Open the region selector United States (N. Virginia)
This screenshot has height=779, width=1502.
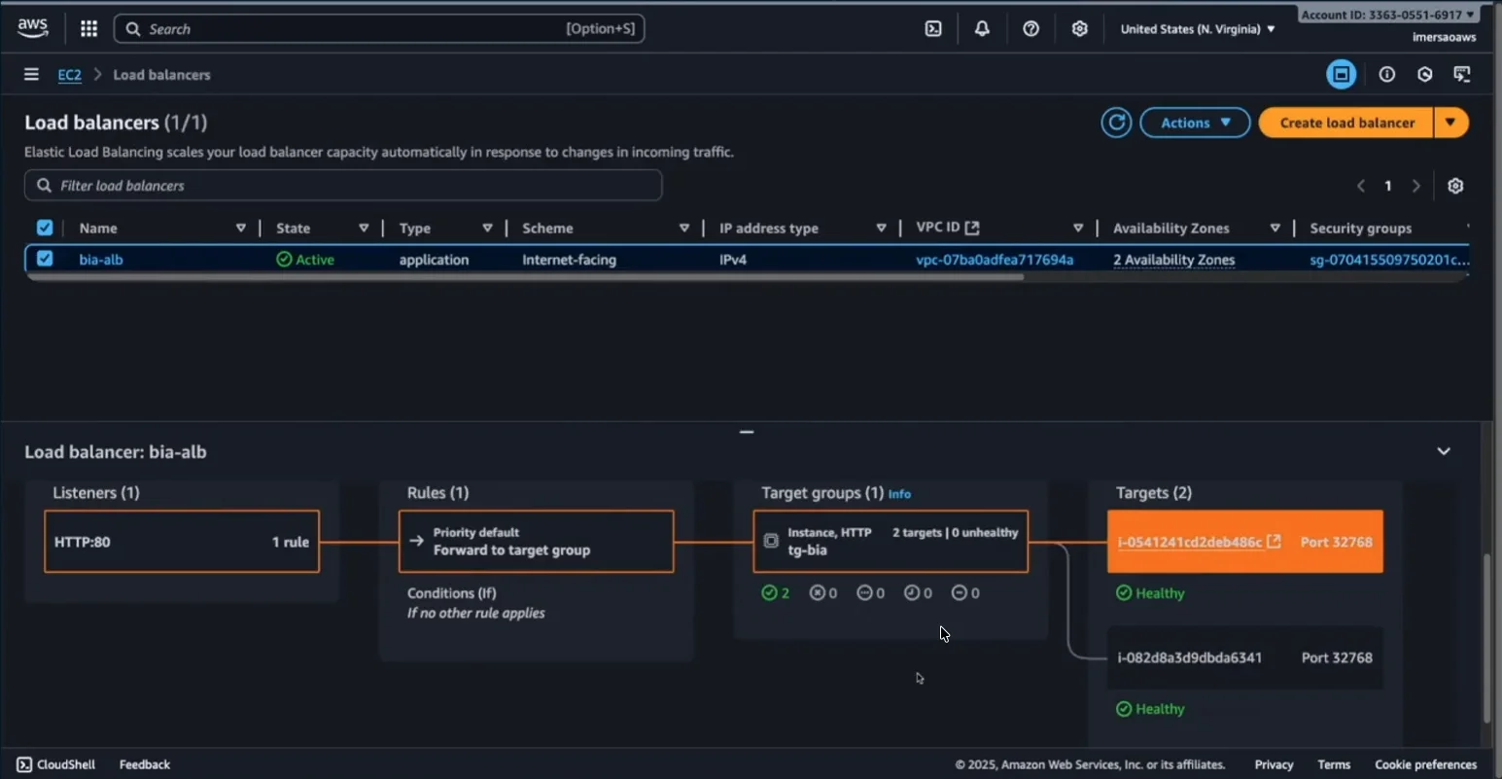[x=1198, y=29]
